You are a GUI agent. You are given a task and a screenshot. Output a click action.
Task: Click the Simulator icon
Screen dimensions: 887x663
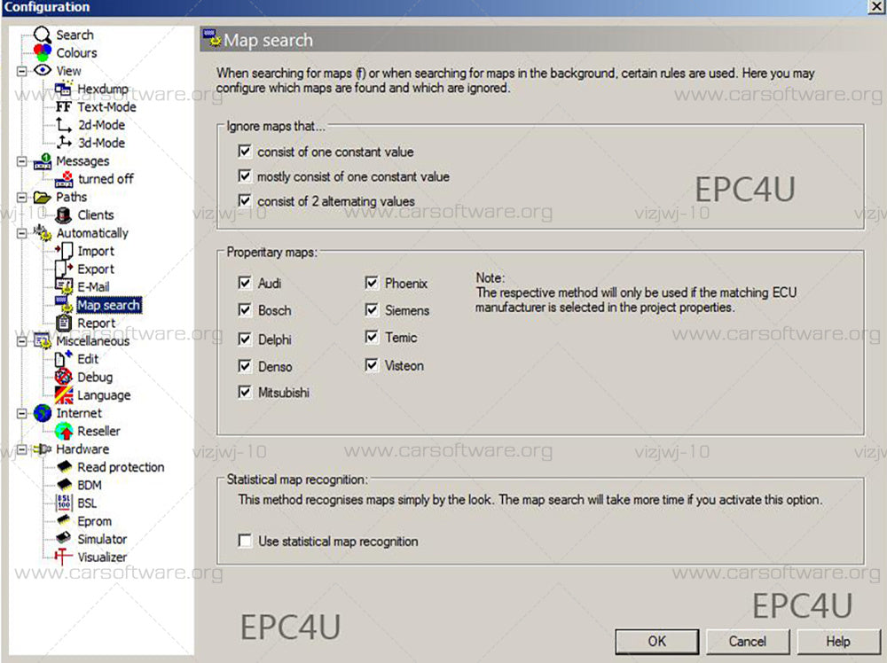pos(64,539)
